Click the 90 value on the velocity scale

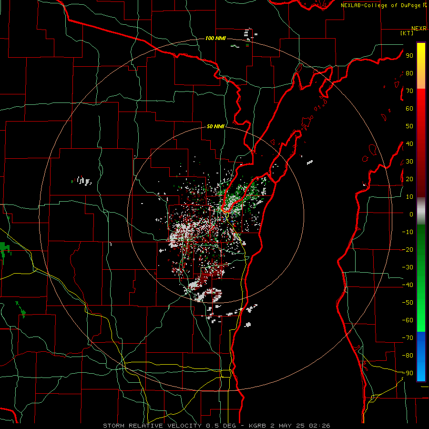409,56
